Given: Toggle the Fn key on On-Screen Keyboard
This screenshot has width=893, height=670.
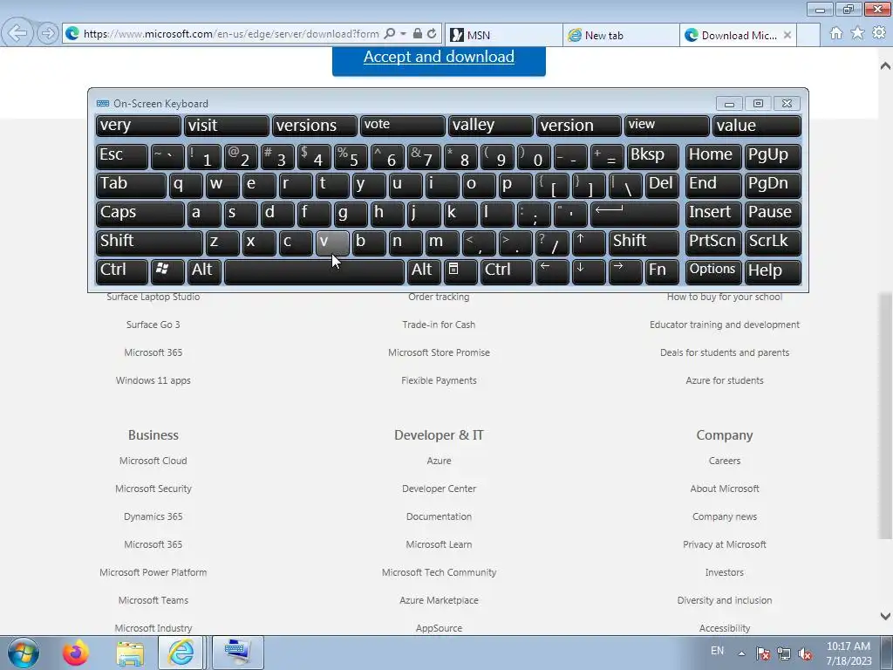Looking at the screenshot, I should [x=663, y=270].
